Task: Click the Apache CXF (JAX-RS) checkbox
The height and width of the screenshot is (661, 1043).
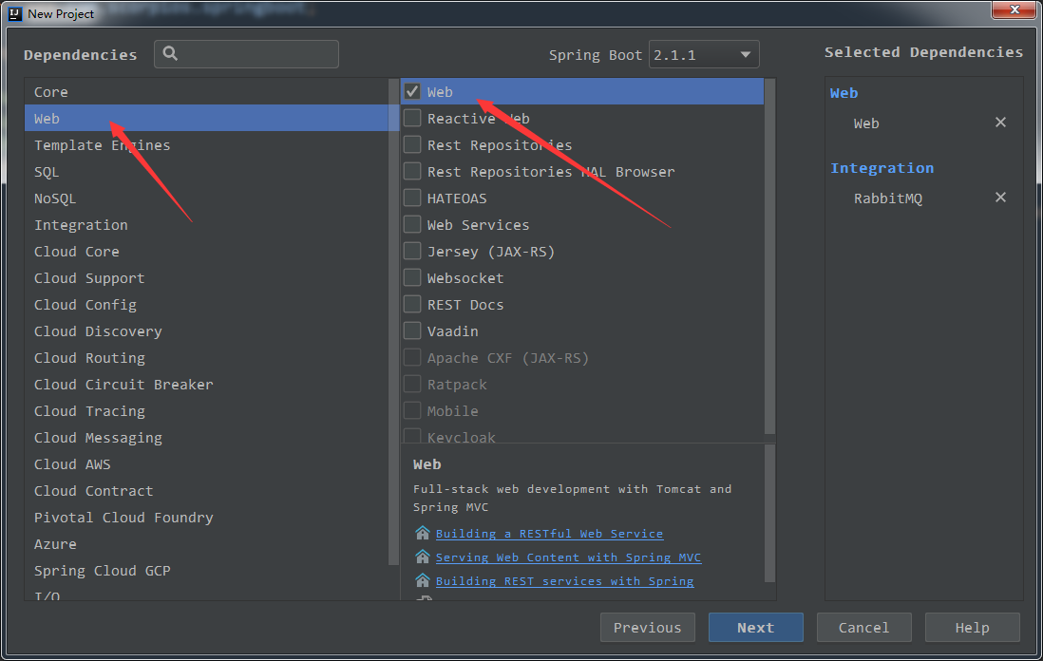Action: (412, 357)
